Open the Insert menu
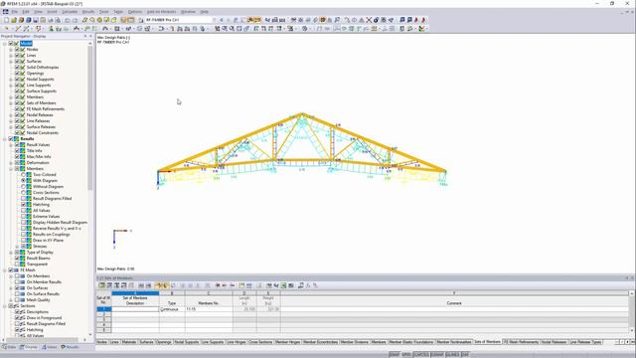This screenshot has height=358, width=636. [x=52, y=12]
